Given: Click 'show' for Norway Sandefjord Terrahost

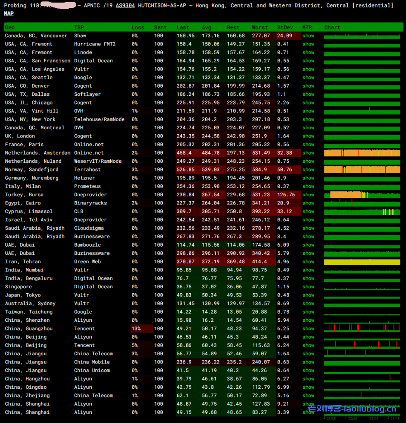Looking at the screenshot, I should (308, 169).
